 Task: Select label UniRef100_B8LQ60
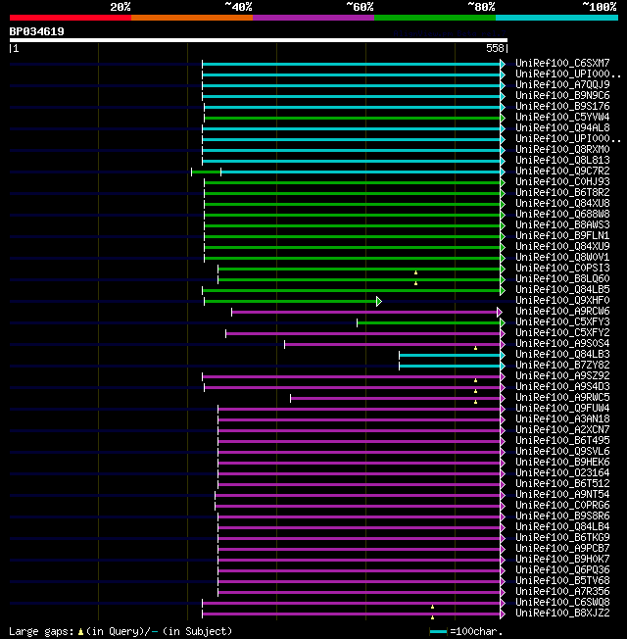click(562, 278)
